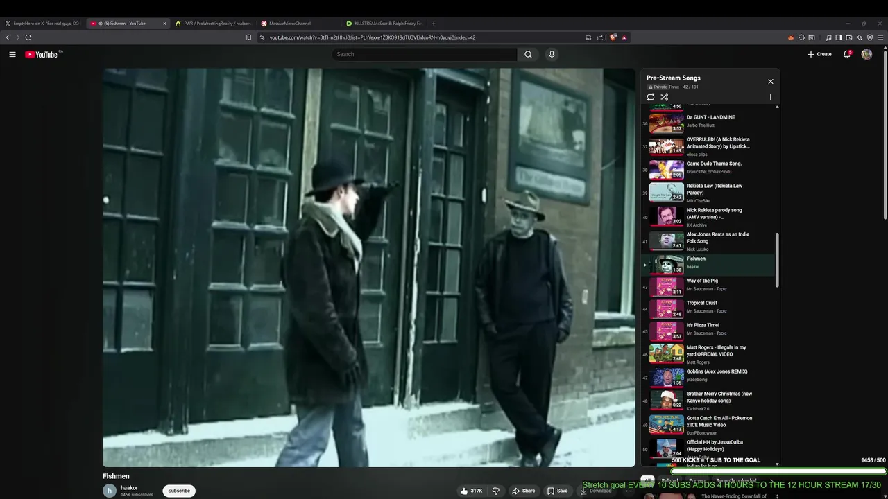Screen dimensions: 888x499
Task: Click the Fishmen video player area
Action: pyautogui.click(x=369, y=268)
